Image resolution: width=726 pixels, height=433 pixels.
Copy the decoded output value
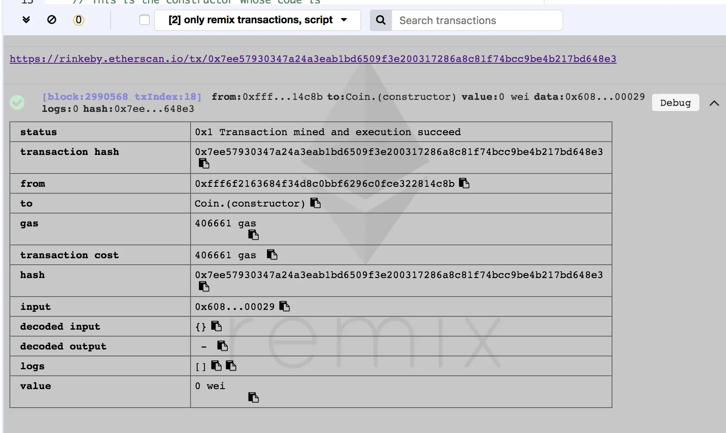pos(222,346)
